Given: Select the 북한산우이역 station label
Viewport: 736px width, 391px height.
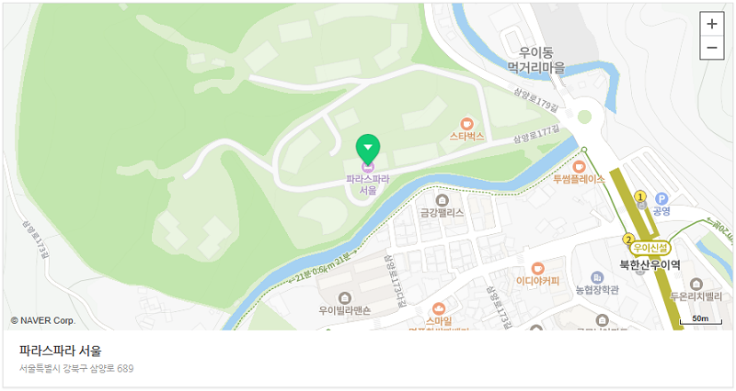Looking at the screenshot, I should click(650, 264).
